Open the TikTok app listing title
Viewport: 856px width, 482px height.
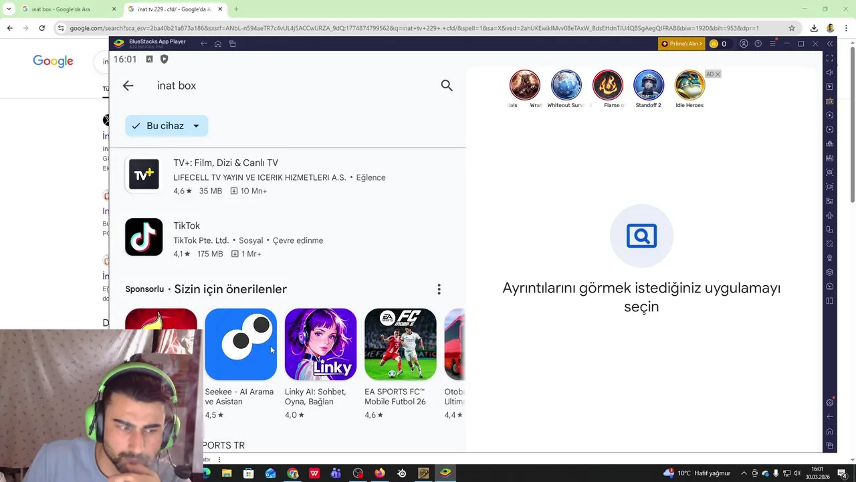point(187,226)
